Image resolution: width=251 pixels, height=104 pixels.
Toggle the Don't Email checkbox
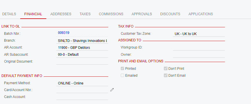(166, 76)
